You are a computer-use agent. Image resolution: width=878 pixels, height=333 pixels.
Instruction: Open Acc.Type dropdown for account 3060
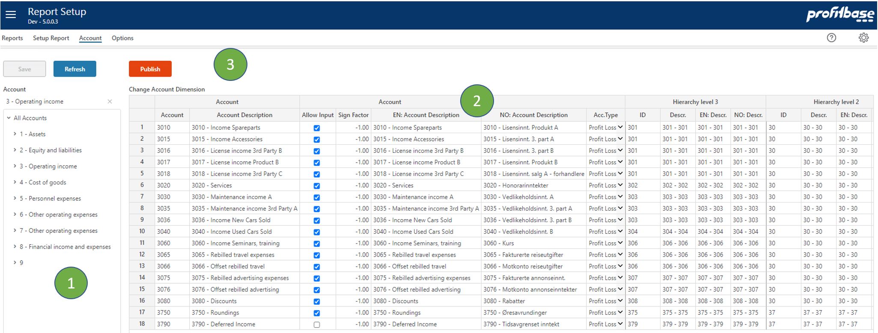coord(606,243)
